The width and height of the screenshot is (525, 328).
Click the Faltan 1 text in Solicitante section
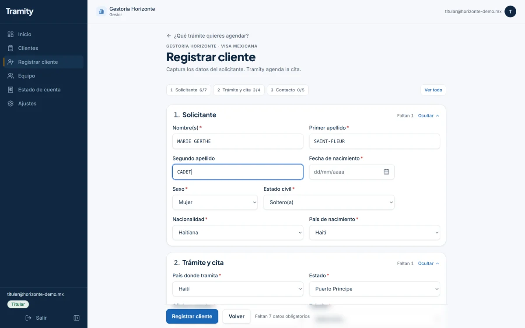406,116
